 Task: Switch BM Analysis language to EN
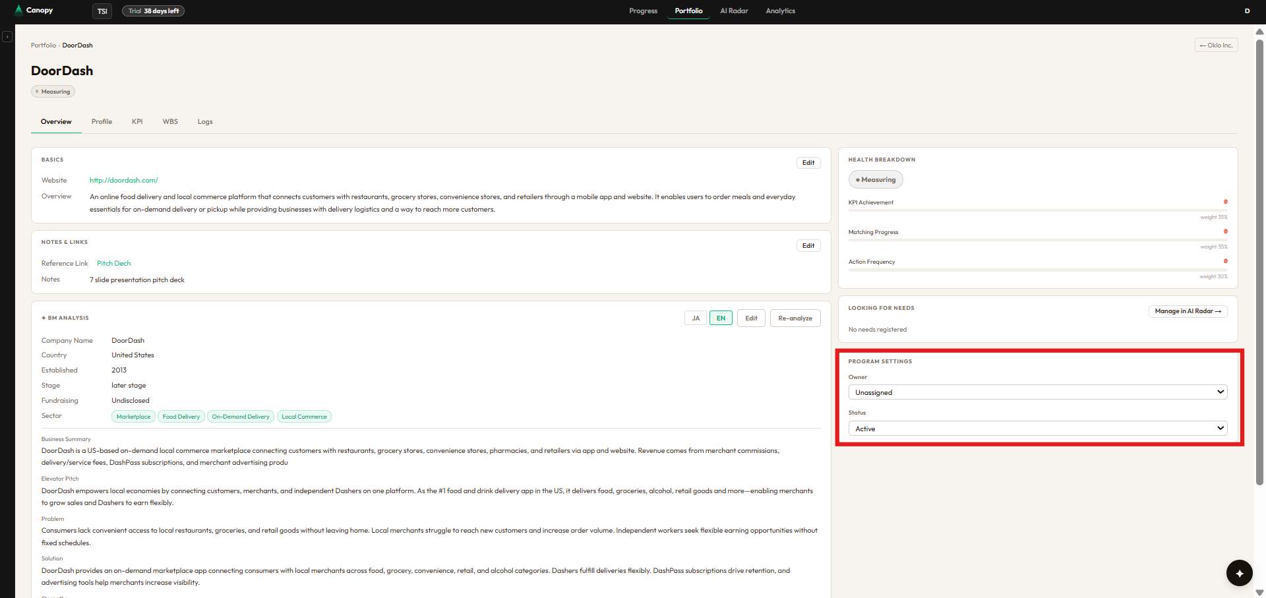point(721,318)
